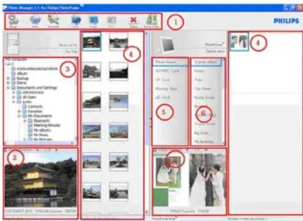
Task: Expand the Administrator folder node
Action: click(14, 93)
